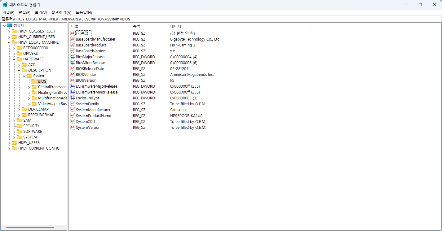
Task: Click the DWORD icon of ECFirmwareMajorRelease
Action: [x=73, y=86]
